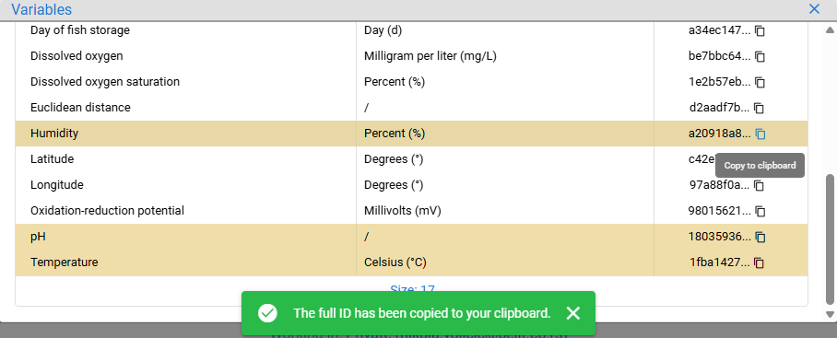Copy Temperature variable ID

click(759, 262)
